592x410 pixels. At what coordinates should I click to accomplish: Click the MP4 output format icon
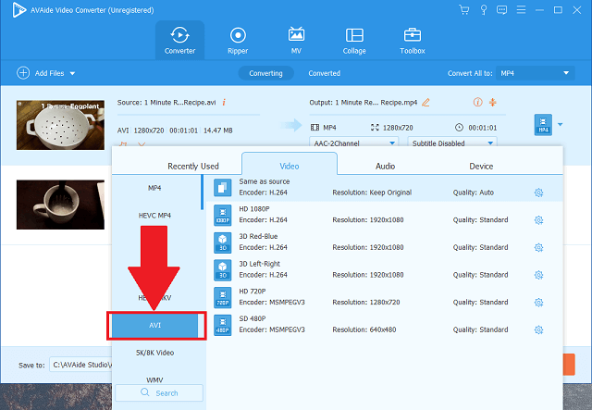tap(543, 125)
